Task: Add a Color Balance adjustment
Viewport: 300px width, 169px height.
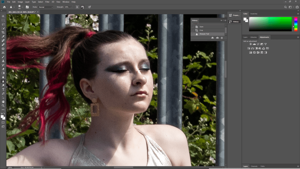Action: pos(253,48)
